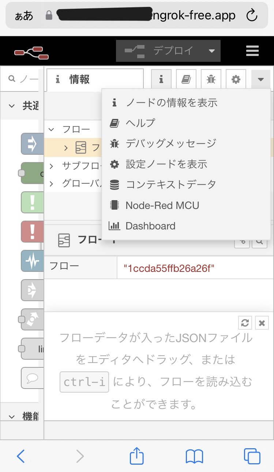Open the debug sidebar with the bug icon
Viewport: 274px width, 472px height.
pyautogui.click(x=211, y=79)
